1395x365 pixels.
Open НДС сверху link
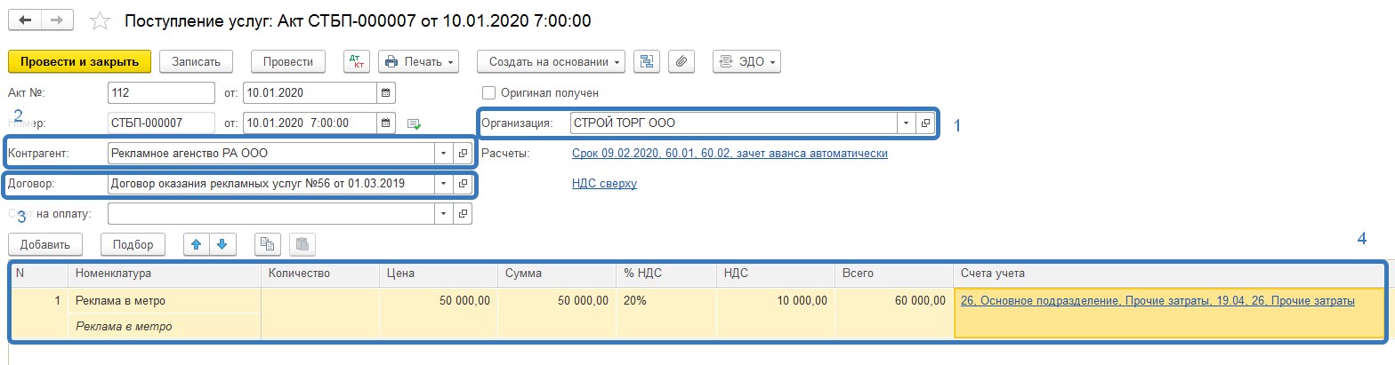pos(604,184)
